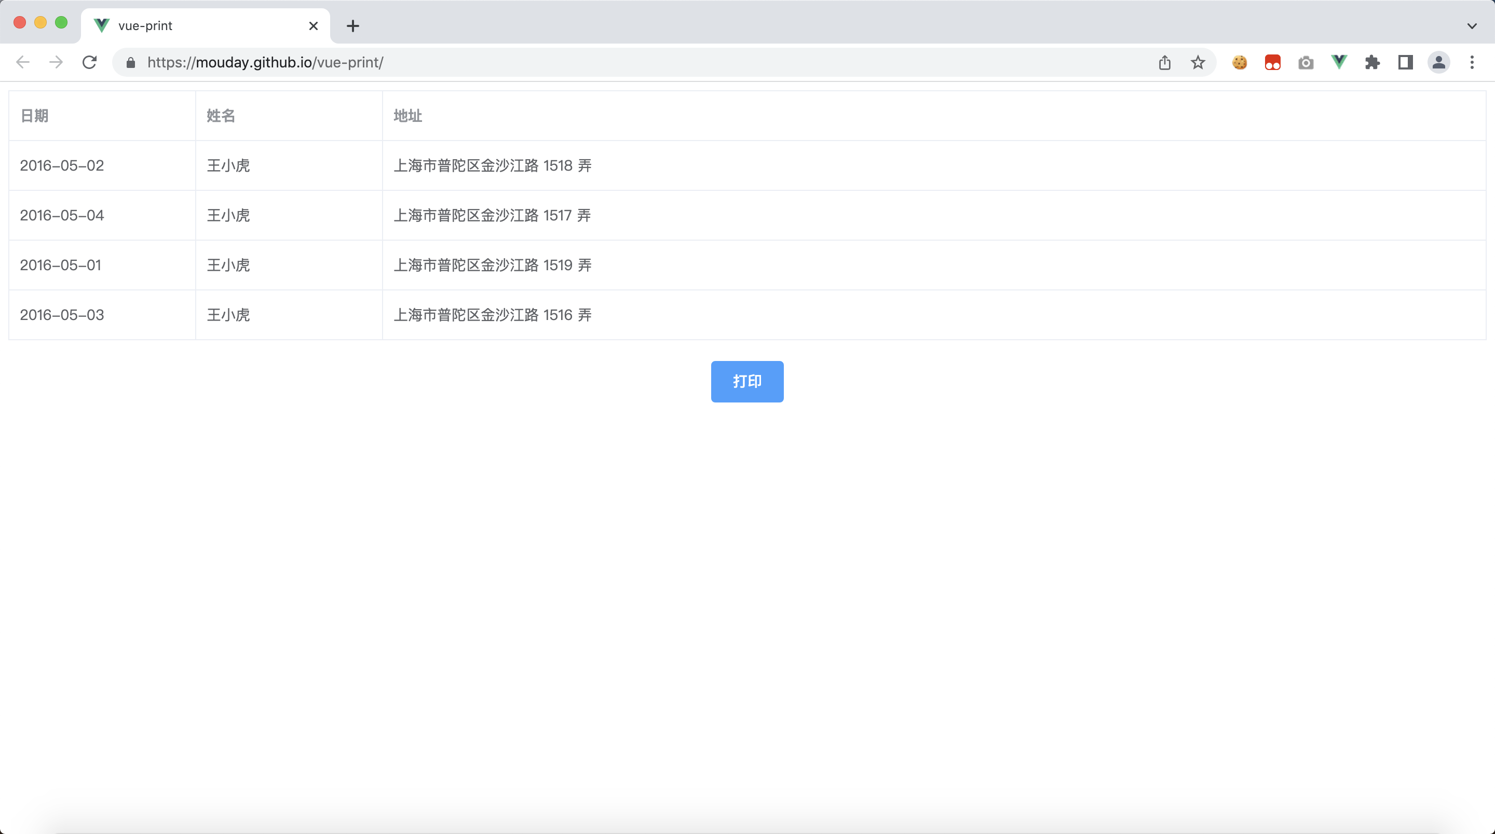Click the address bar URL field

pos(638,62)
